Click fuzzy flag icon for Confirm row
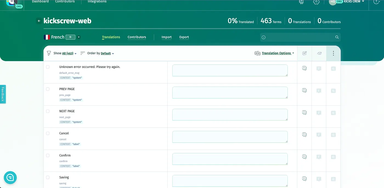 click(x=319, y=157)
